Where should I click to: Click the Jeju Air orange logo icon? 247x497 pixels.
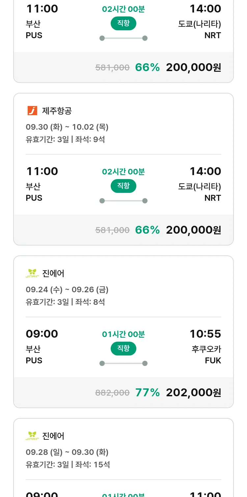click(x=32, y=111)
